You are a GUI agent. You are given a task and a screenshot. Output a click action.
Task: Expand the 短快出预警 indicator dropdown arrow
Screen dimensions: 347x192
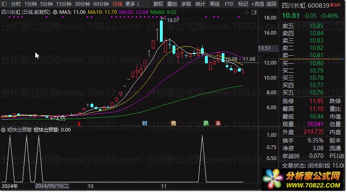3,130
